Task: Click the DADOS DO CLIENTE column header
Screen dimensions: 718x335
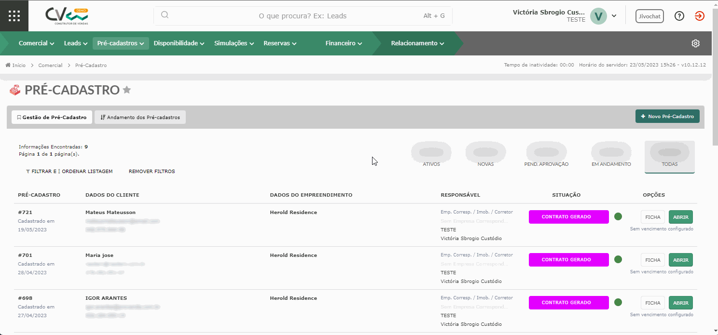Action: tap(112, 195)
